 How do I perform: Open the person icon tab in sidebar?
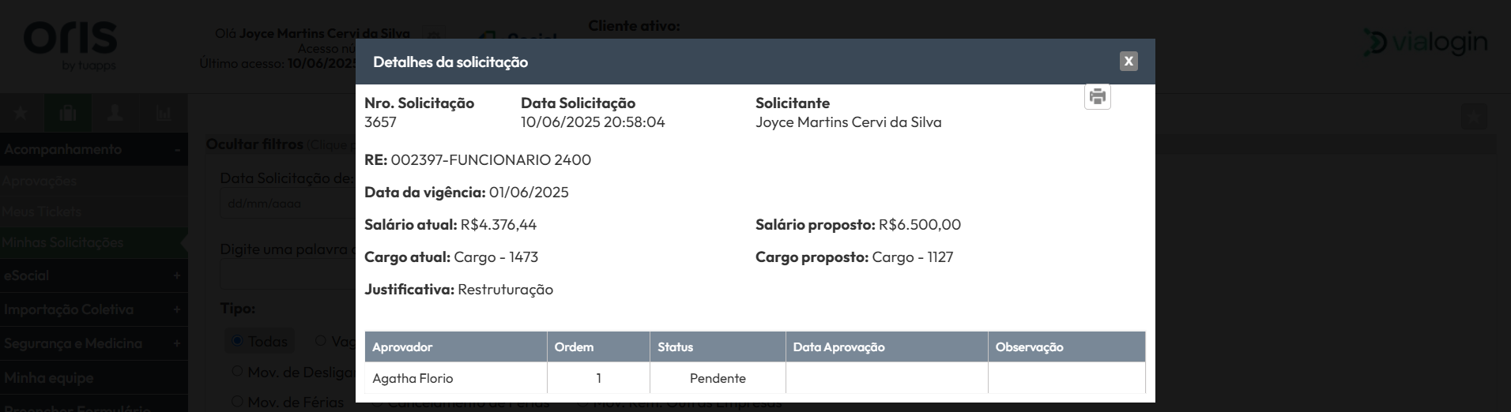(x=115, y=114)
